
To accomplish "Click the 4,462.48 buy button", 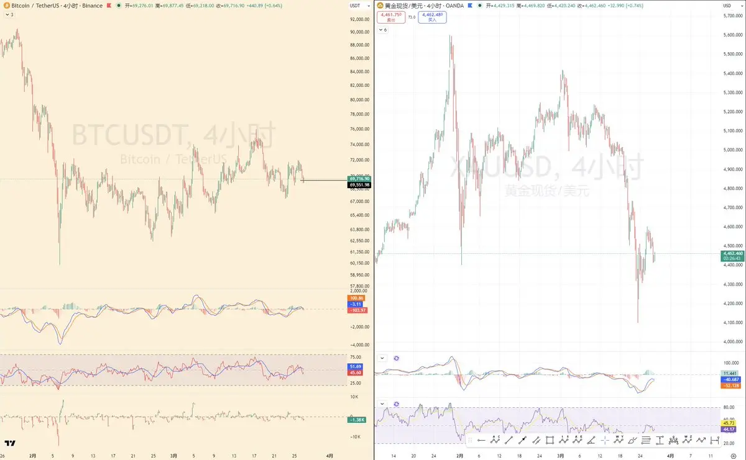I will [x=432, y=19].
